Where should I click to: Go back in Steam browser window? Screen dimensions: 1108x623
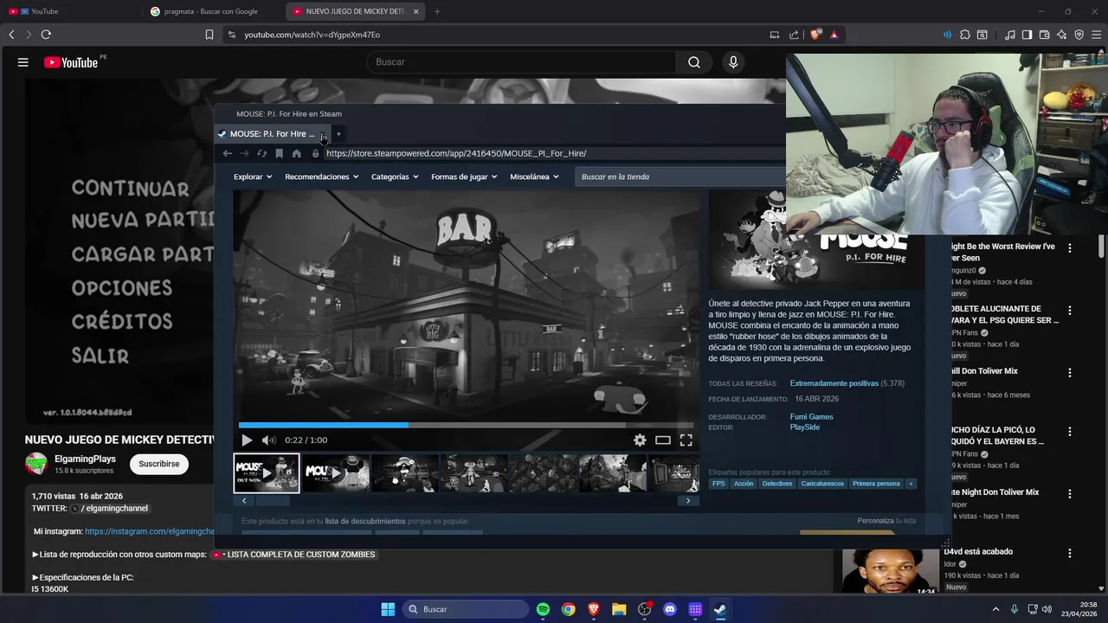[227, 153]
